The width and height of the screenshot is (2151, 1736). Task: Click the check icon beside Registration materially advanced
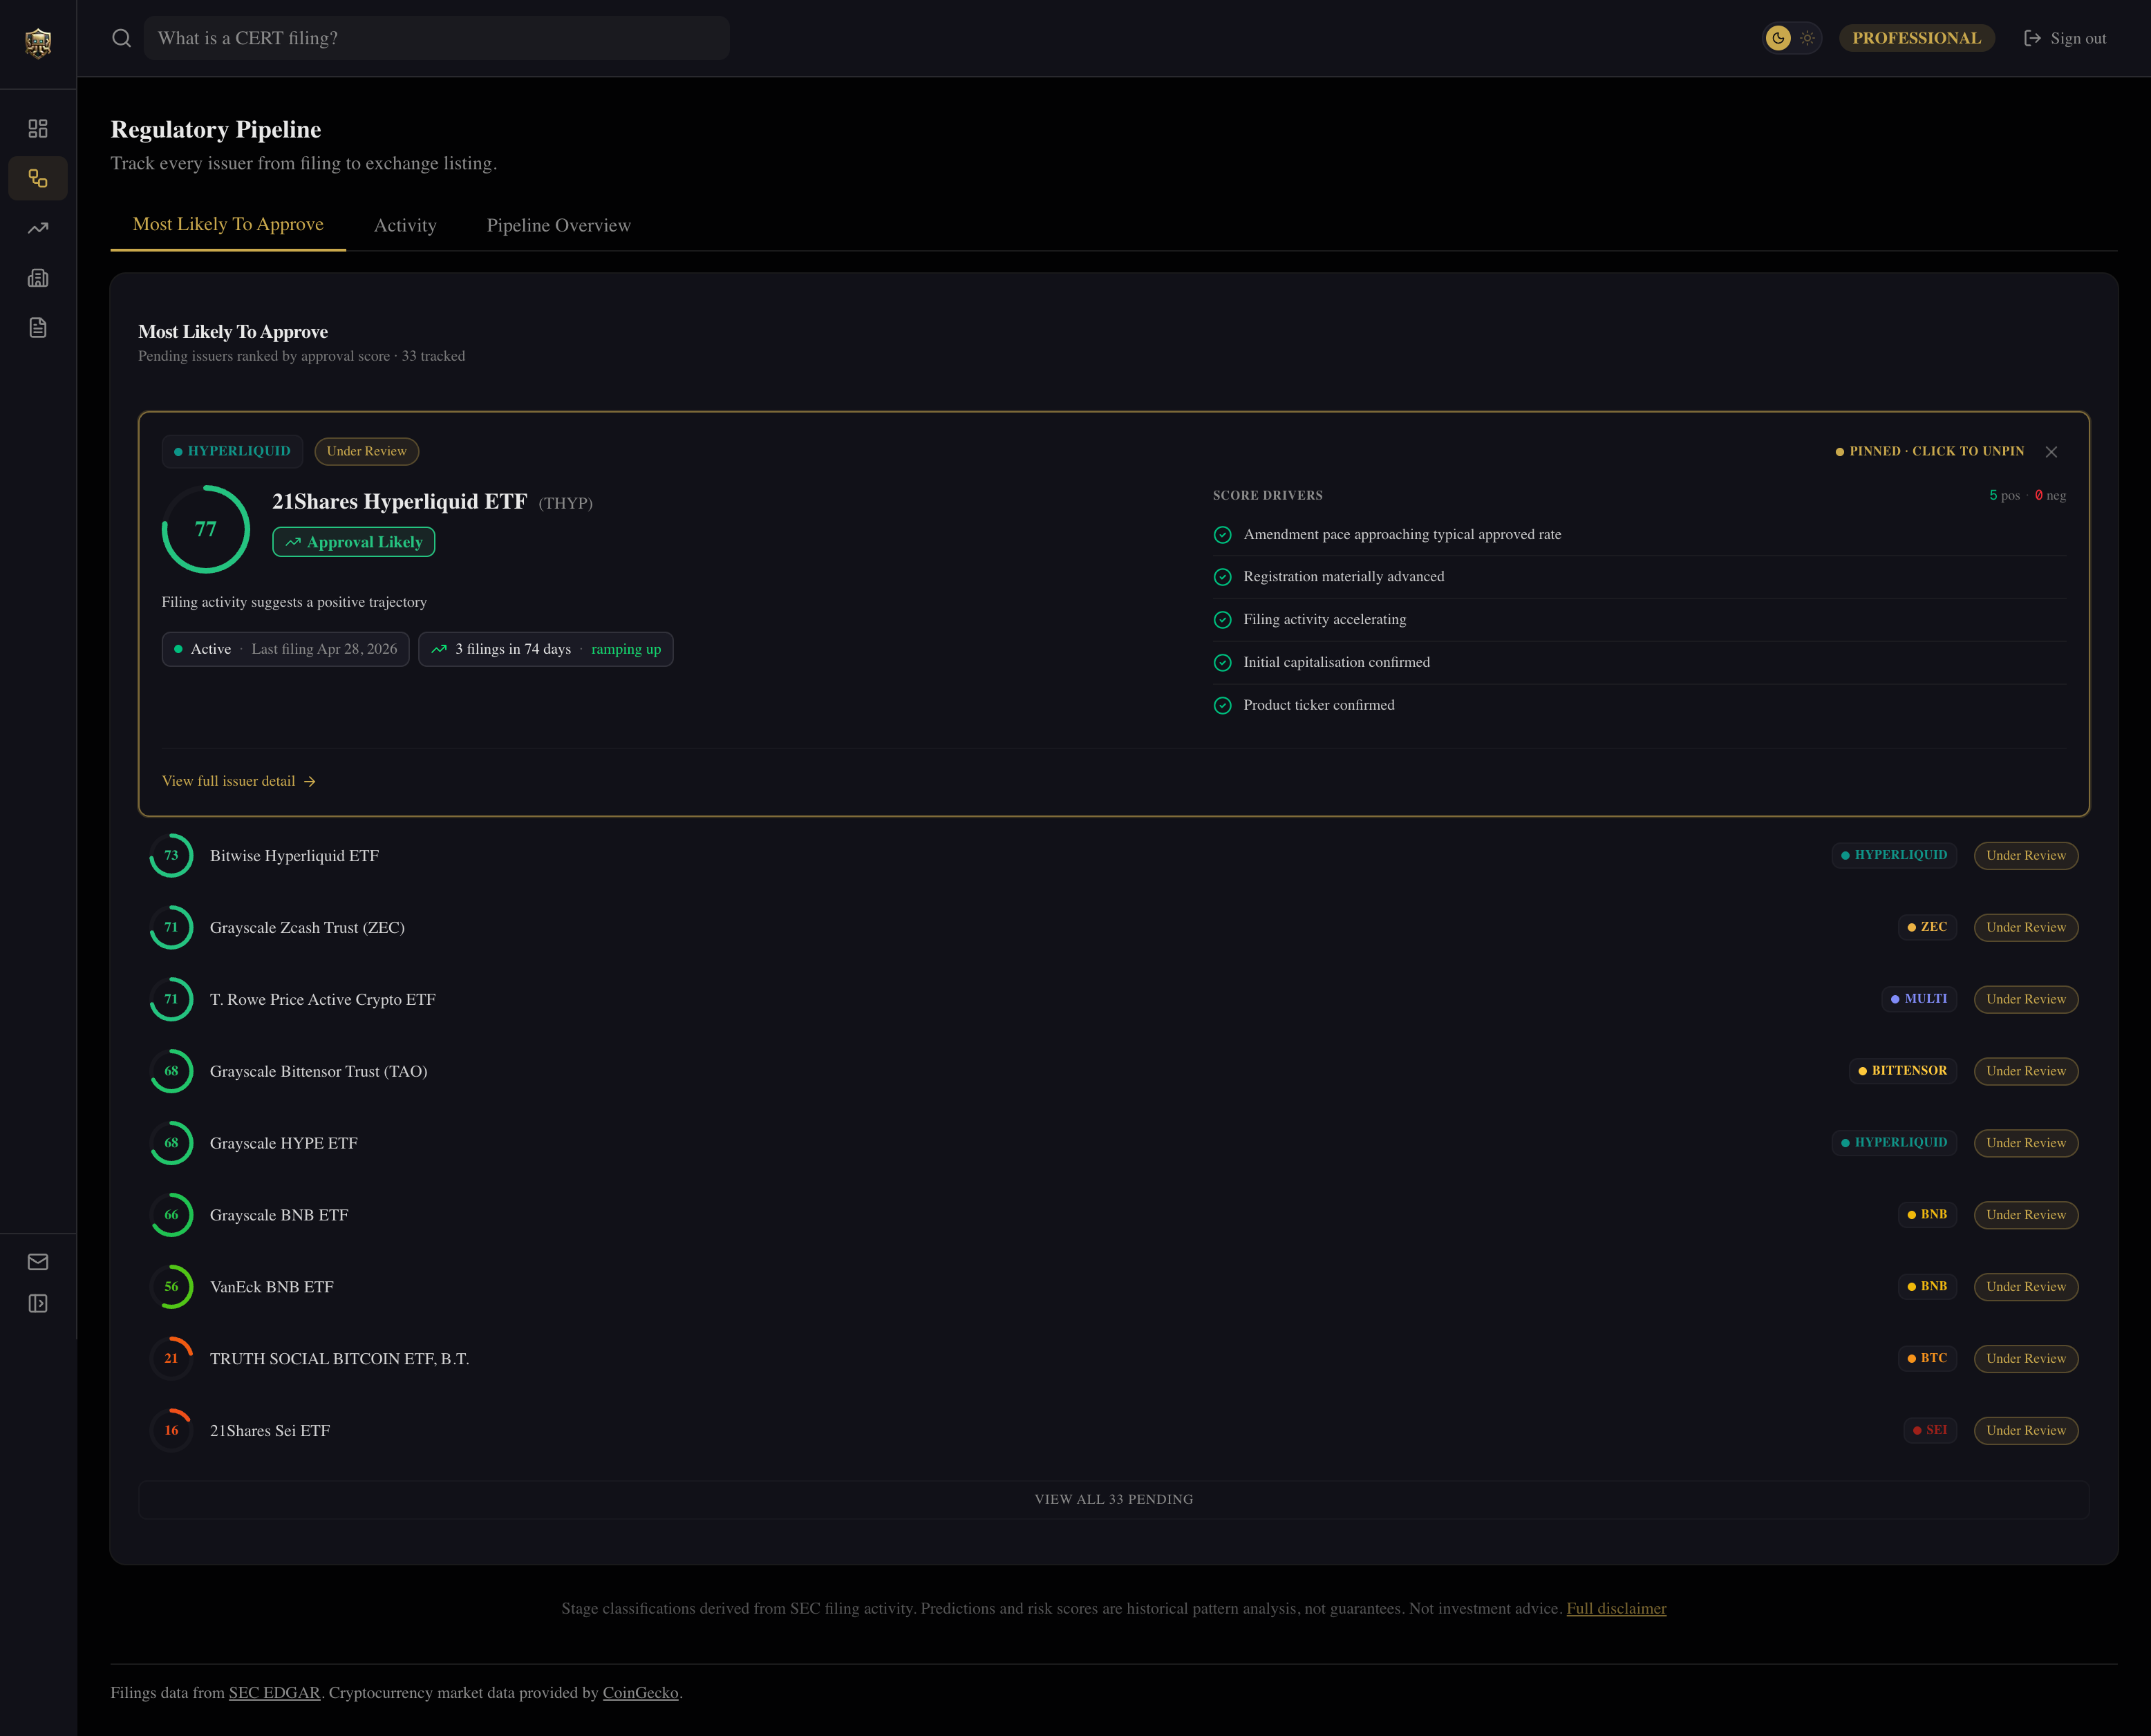(1222, 577)
